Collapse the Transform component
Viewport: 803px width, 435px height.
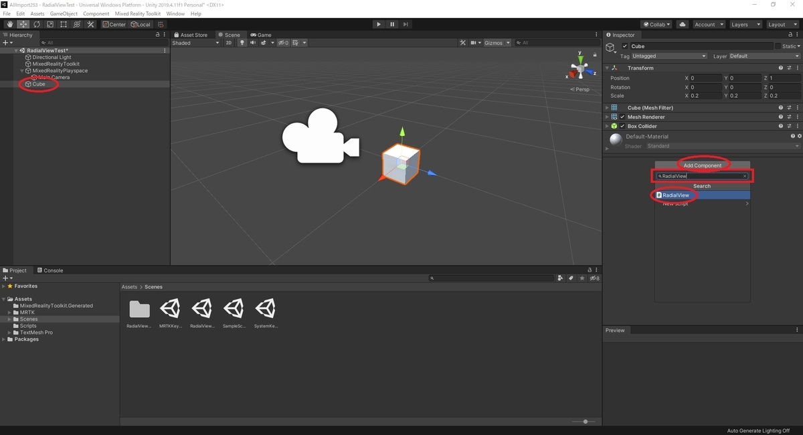pyautogui.click(x=607, y=68)
